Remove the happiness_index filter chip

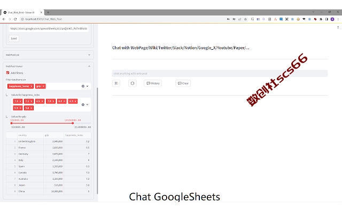[32, 86]
